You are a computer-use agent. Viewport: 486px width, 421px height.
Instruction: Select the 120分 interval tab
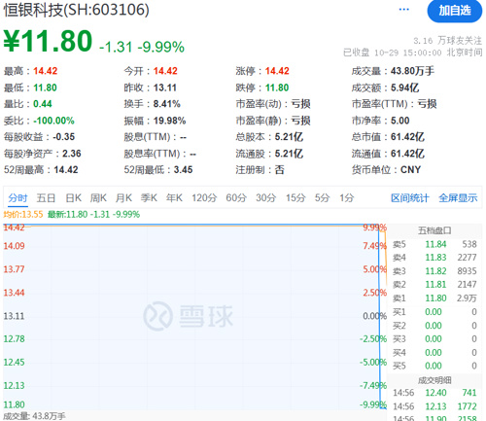204,197
